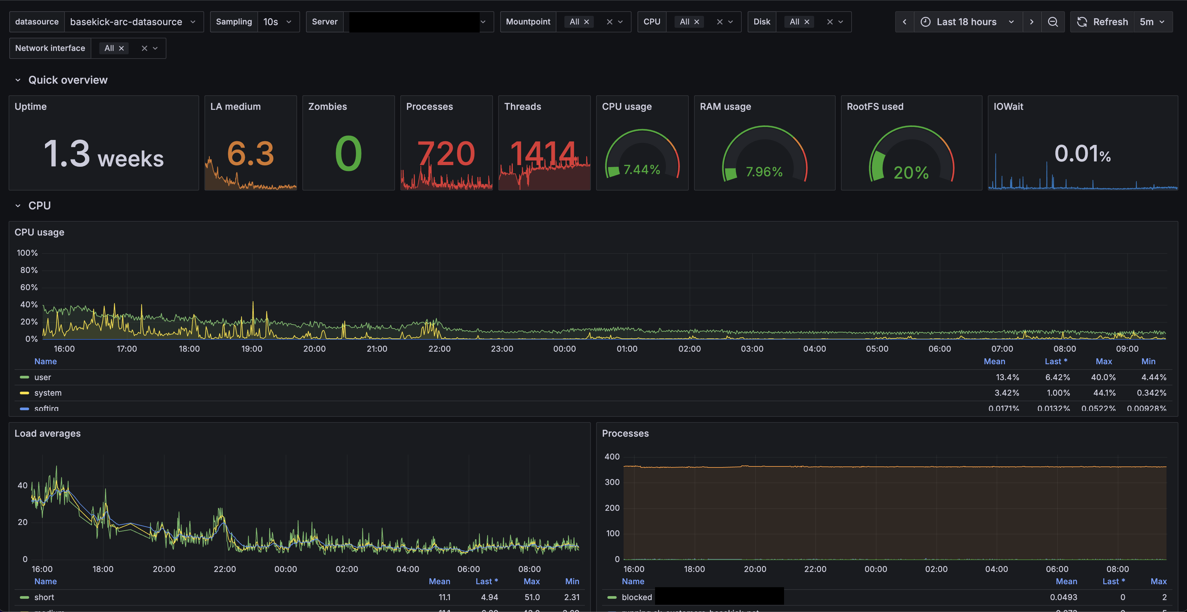Shift time range forward with the right arrow
The width and height of the screenshot is (1187, 612).
[1032, 22]
